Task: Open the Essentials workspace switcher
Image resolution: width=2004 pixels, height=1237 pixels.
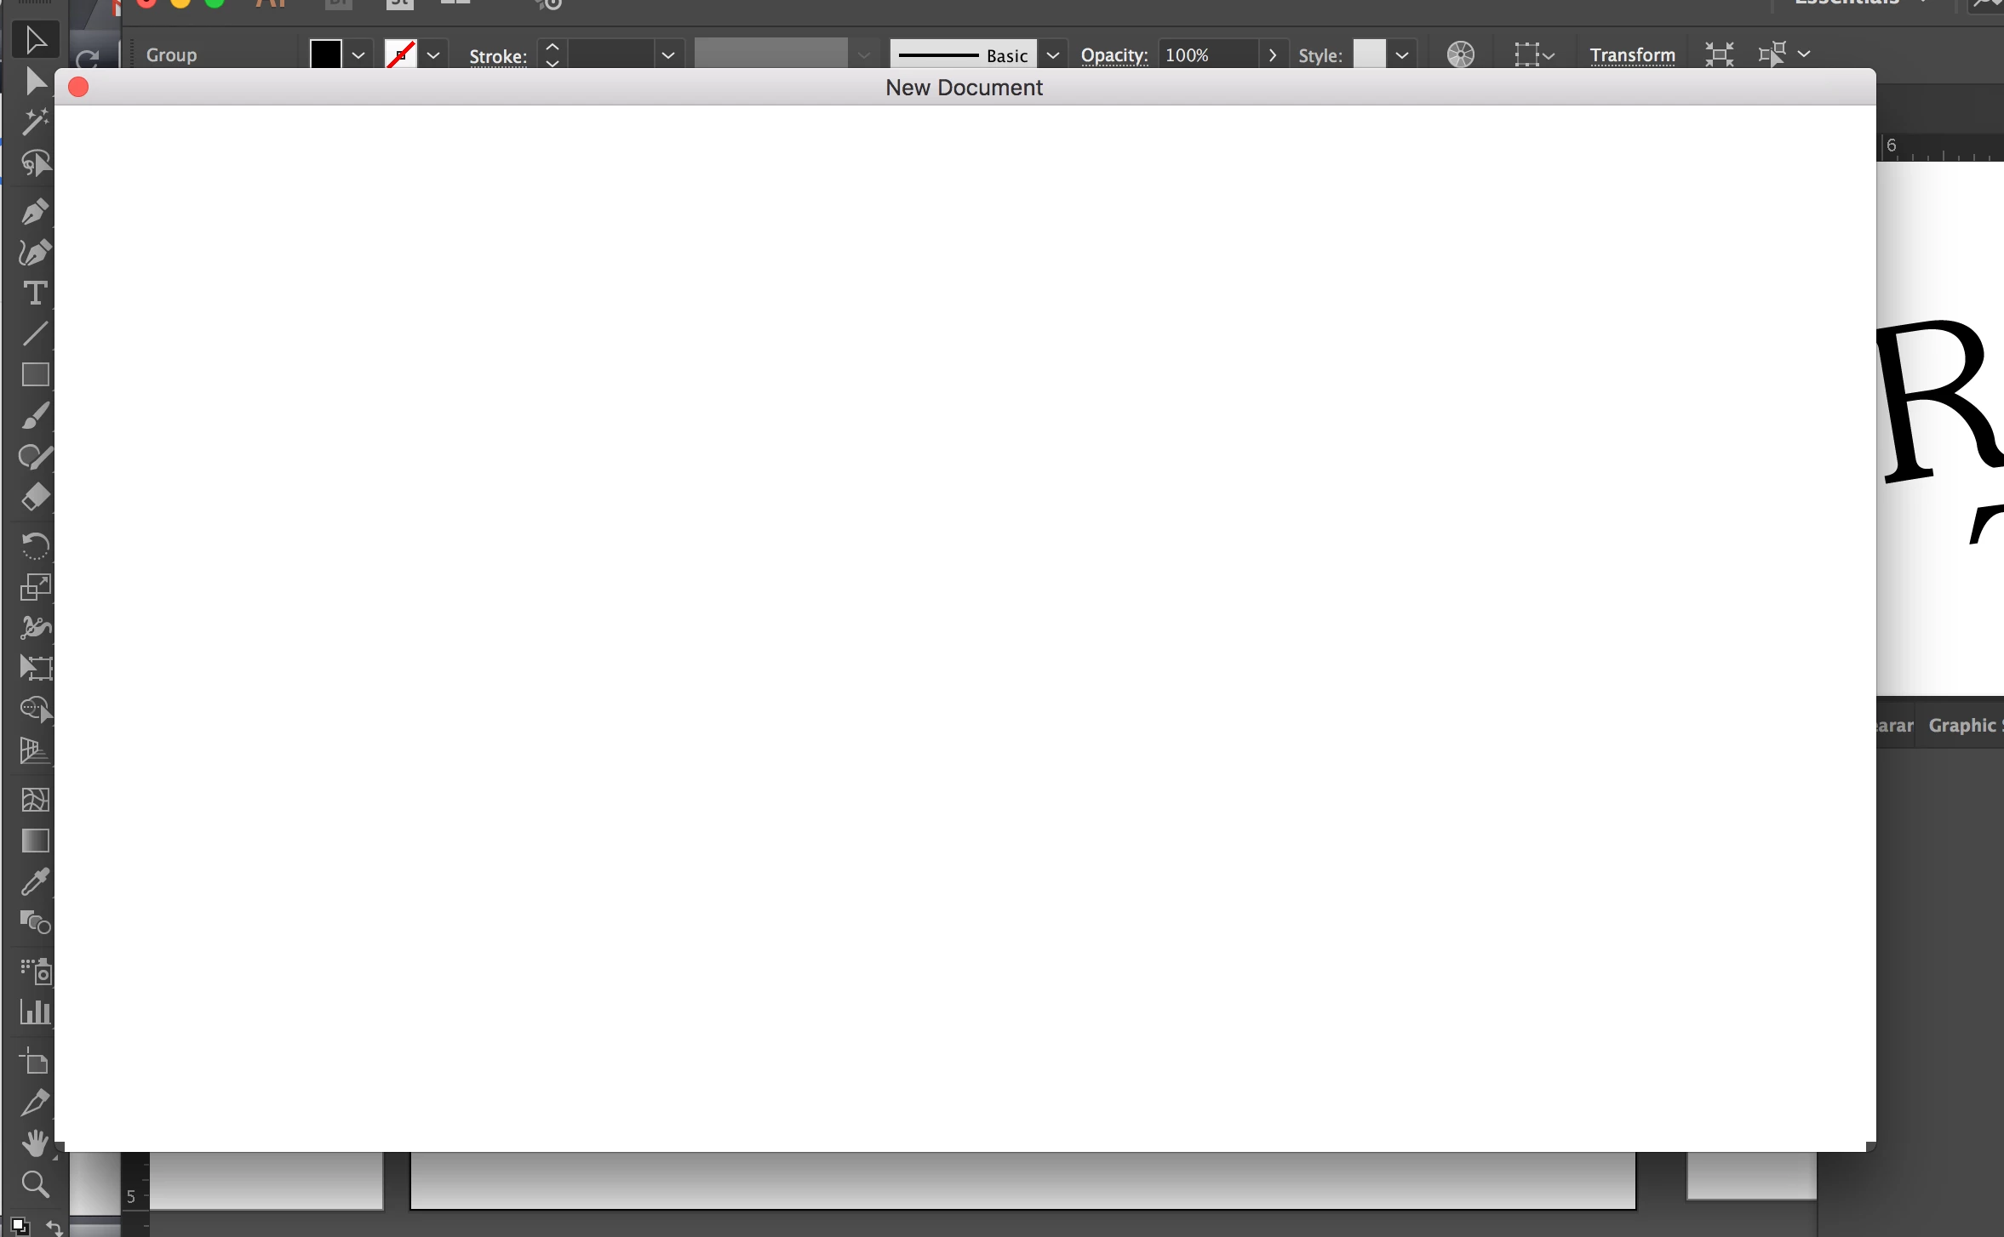Action: (x=1856, y=3)
